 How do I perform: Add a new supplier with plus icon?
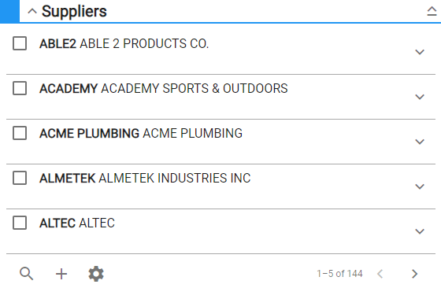tap(61, 274)
